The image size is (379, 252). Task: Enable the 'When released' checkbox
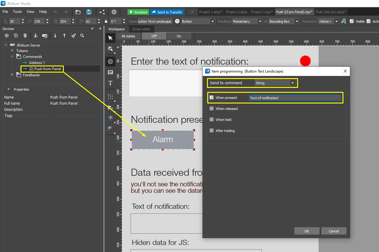click(x=212, y=109)
